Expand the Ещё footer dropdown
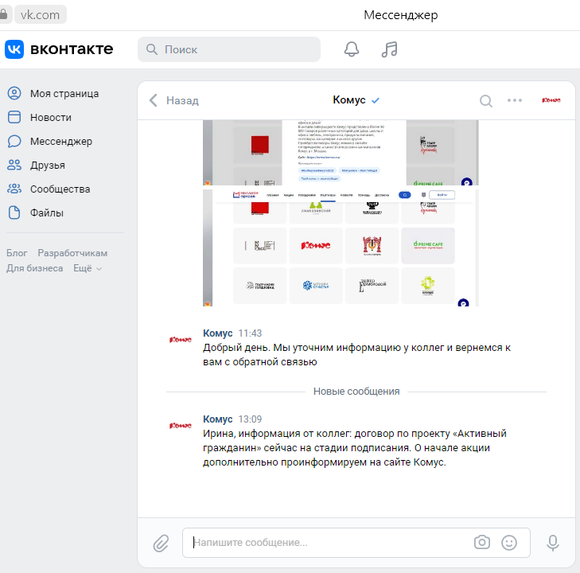The width and height of the screenshot is (580, 573). tap(88, 268)
